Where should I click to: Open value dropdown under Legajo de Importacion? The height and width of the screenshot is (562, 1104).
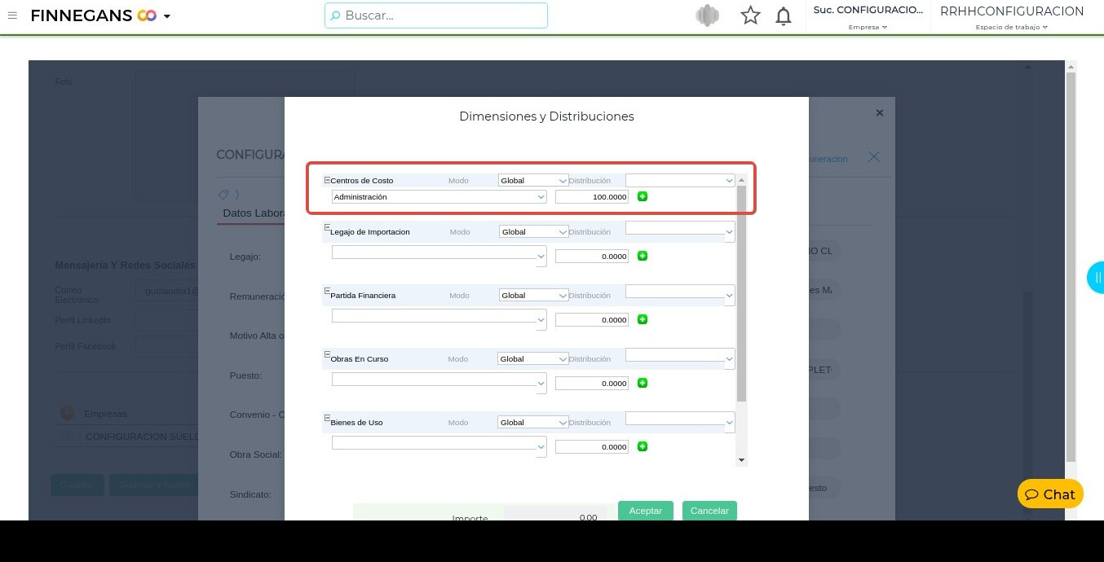(439, 256)
